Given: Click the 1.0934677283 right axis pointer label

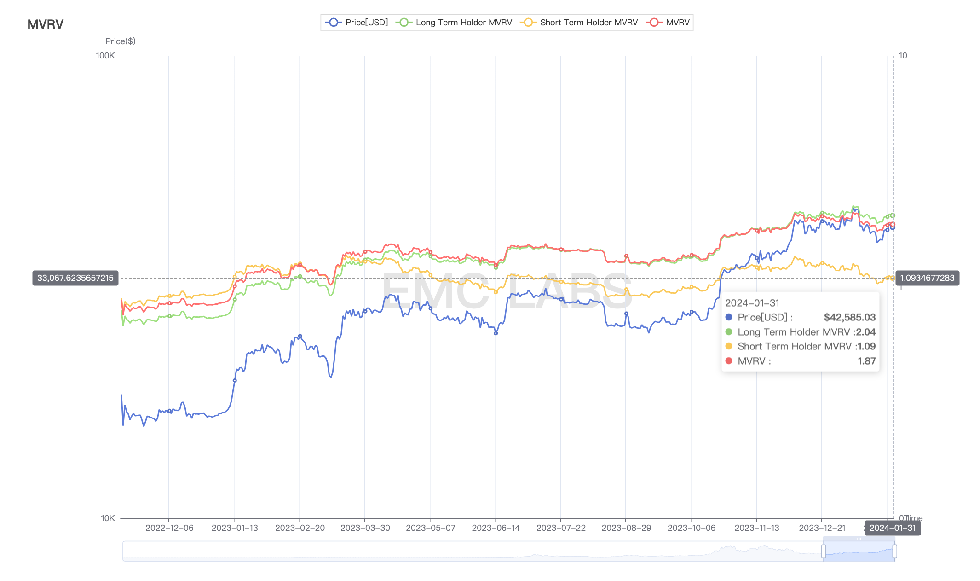Looking at the screenshot, I should (927, 278).
